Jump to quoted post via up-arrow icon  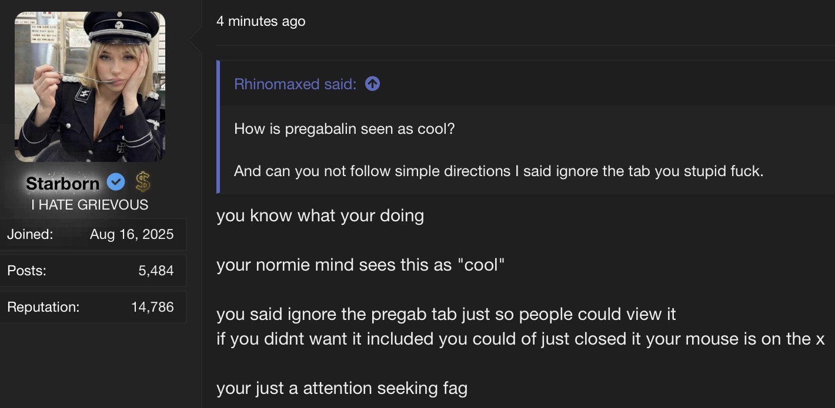[372, 84]
